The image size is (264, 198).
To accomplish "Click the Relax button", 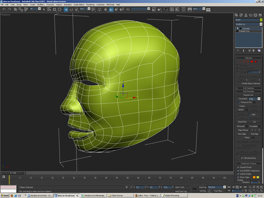I will click(x=247, y=138).
